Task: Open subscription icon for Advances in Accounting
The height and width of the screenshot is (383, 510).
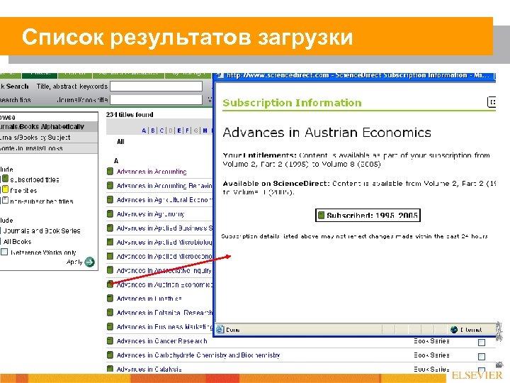Action: (x=110, y=172)
